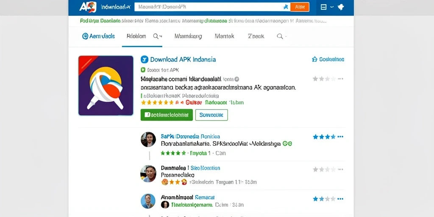This screenshot has height=217, width=434.
Task: Click the blue star rating on the Anomhinyeal review
Action: (x=324, y=199)
